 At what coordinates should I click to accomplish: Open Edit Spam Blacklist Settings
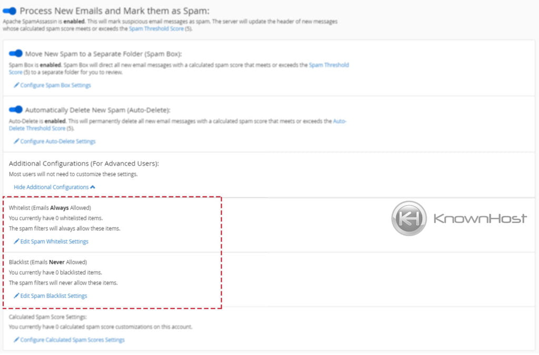pyautogui.click(x=50, y=296)
